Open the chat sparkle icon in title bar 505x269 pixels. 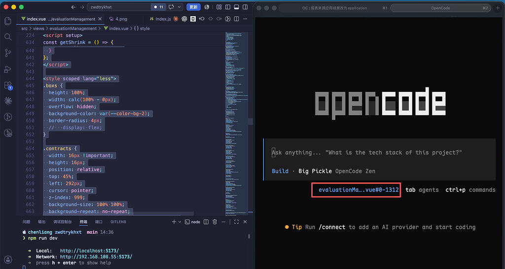click(171, 7)
